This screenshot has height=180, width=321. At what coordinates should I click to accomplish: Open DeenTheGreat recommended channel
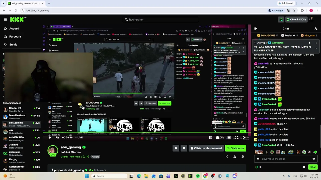coord(21,117)
